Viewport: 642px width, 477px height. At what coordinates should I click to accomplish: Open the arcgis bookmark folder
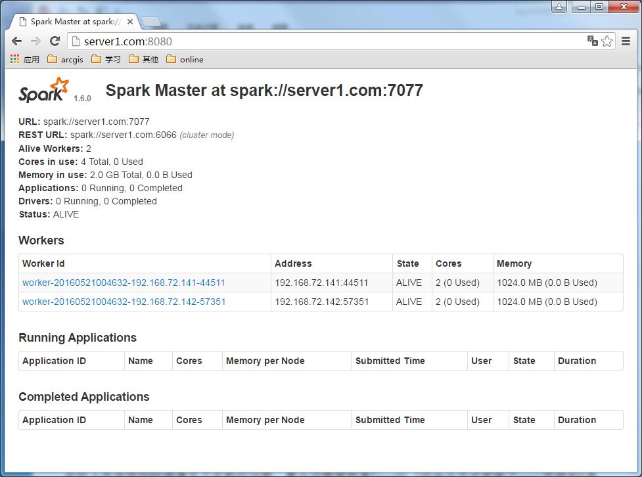point(65,59)
